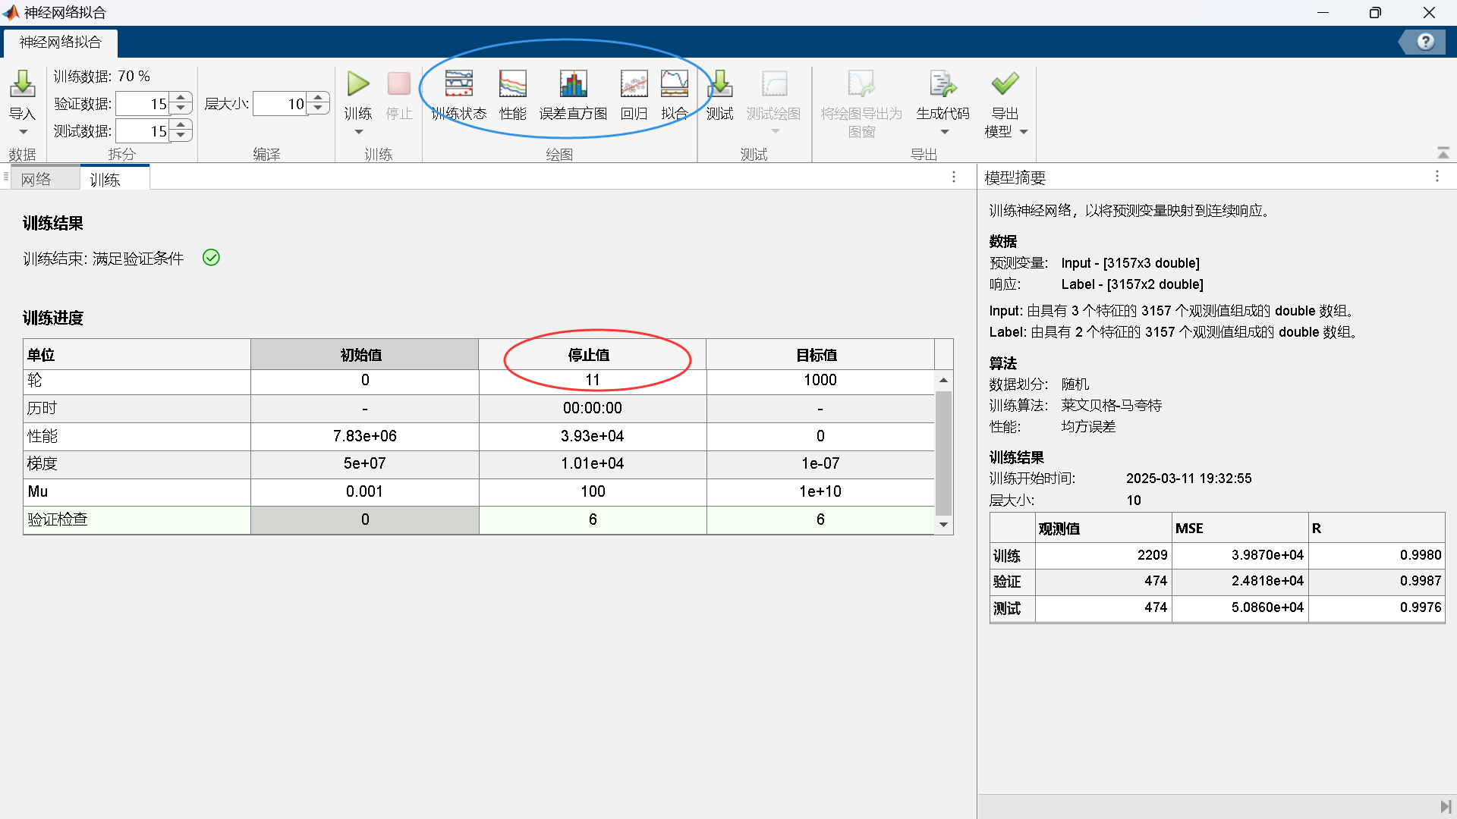
Task: Expand the Train (训练) dropdown arrow
Action: tap(359, 132)
